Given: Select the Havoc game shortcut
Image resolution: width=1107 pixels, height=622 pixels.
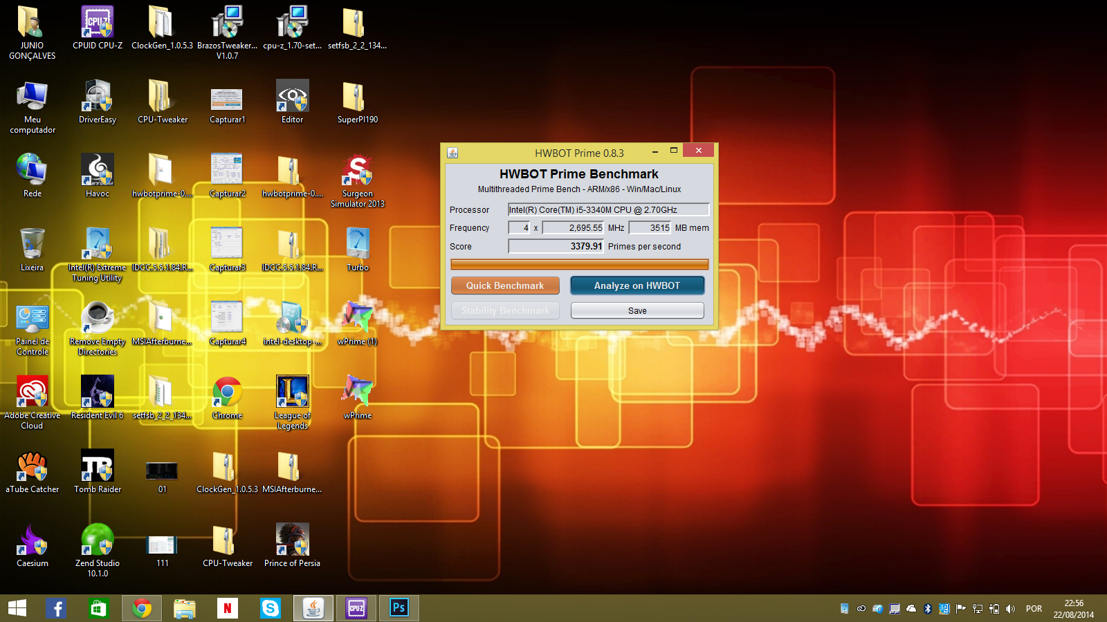Looking at the screenshot, I should coord(98,176).
